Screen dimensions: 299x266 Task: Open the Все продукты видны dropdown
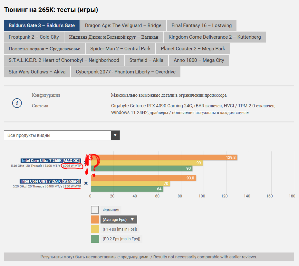tap(62, 135)
